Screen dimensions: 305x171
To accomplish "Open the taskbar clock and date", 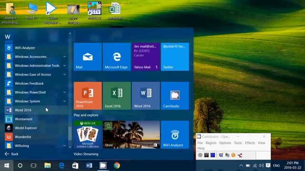I will (x=293, y=165).
